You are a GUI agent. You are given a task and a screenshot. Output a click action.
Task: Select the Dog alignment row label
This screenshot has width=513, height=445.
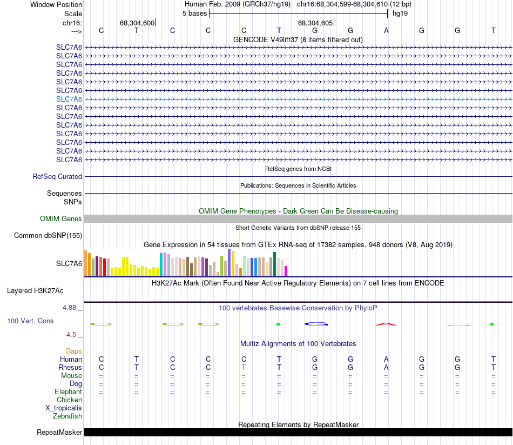point(76,384)
